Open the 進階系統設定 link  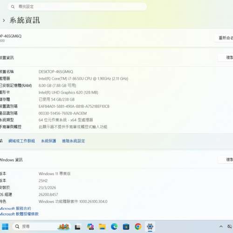74,141
